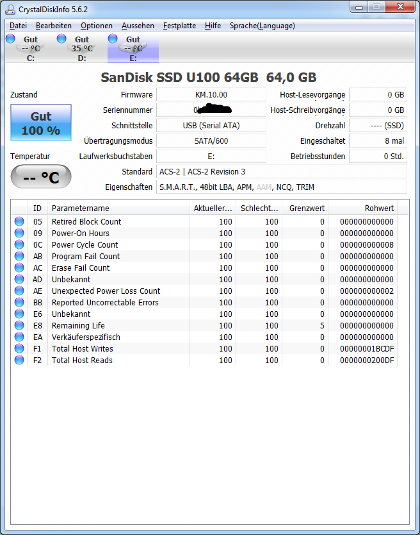Viewport: 420px width, 535px height.
Task: Click the Parametername column header
Action: click(118, 208)
